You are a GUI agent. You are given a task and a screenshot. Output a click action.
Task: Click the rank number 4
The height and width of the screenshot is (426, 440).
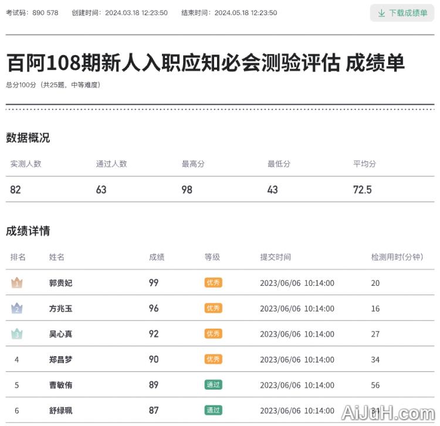click(x=17, y=360)
